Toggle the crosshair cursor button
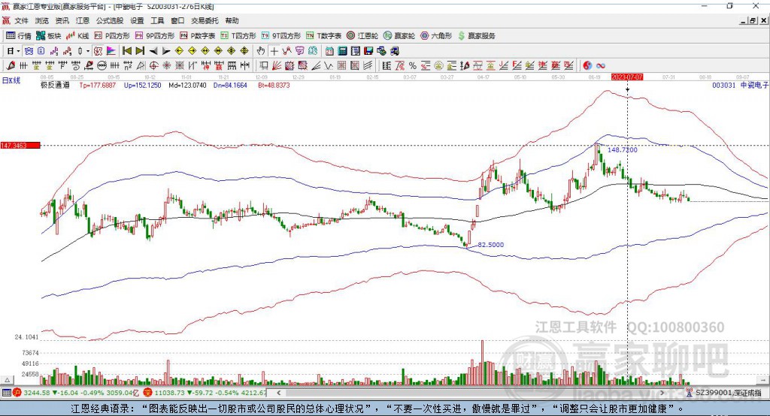 point(274,51)
